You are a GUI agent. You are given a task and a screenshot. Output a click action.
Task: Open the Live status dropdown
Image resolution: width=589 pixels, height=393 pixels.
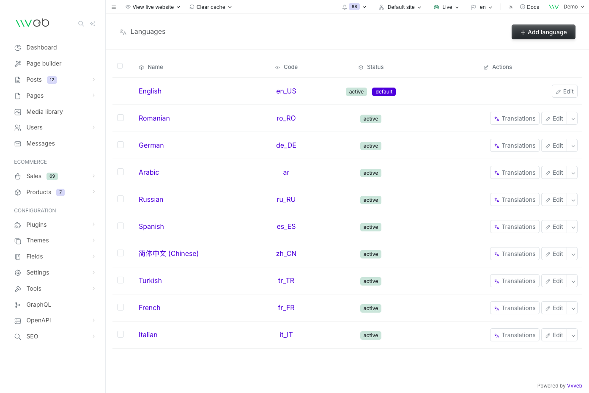click(446, 7)
